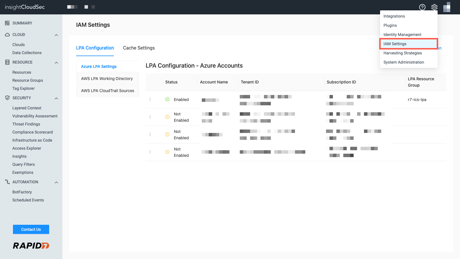Open row menu for last account row
Screen dimensions: 460x259
[150, 152]
